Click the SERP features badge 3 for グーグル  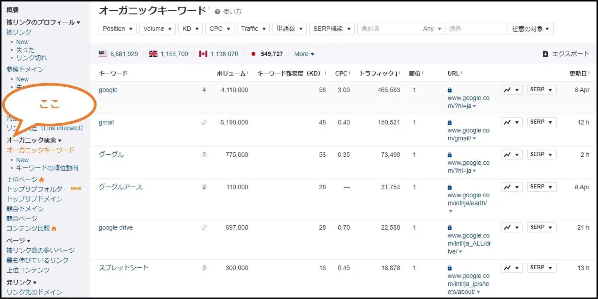pyautogui.click(x=204, y=155)
